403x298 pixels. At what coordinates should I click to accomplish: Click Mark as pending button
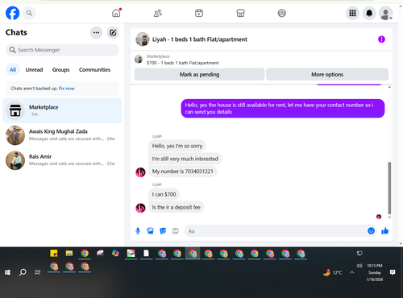tap(199, 74)
